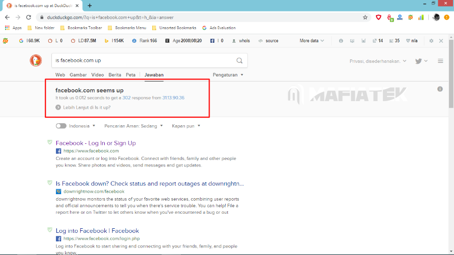454x255 pixels.
Task: Click the IP address 31.13.90.36 link
Action: pyautogui.click(x=173, y=98)
